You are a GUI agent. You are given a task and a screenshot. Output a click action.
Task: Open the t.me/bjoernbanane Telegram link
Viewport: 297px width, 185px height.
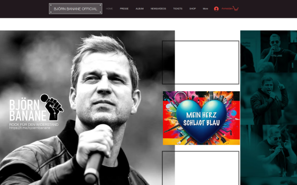(30, 128)
